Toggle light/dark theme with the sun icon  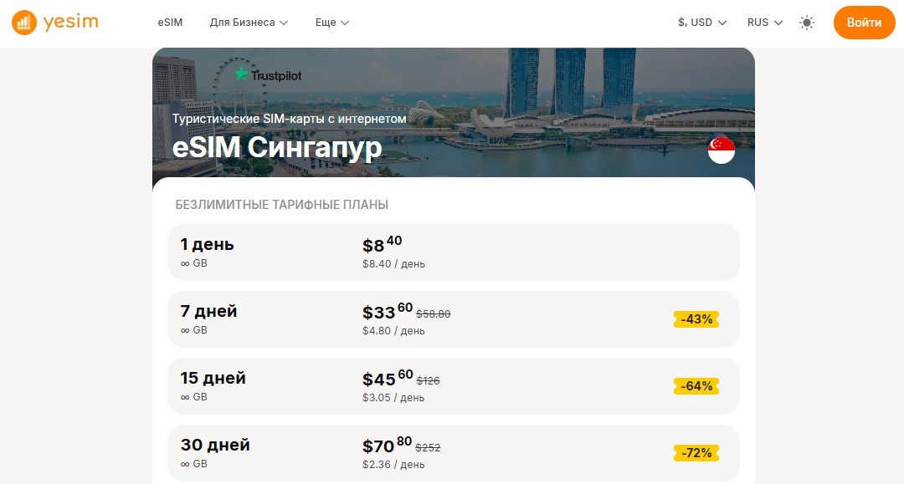click(806, 23)
